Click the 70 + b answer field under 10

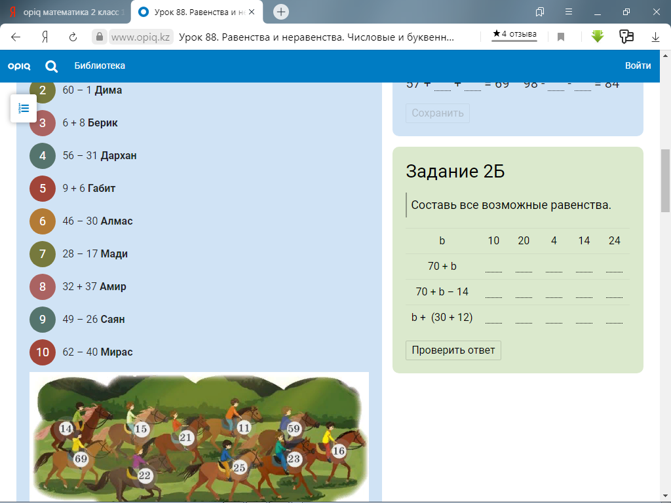pyautogui.click(x=493, y=267)
